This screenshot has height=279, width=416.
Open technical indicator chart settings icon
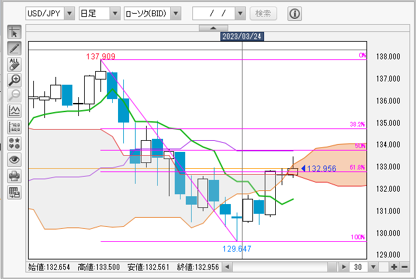[x=14, y=111]
